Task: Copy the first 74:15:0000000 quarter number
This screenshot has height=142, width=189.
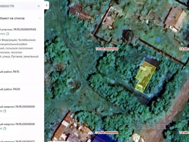Action: 5,111
